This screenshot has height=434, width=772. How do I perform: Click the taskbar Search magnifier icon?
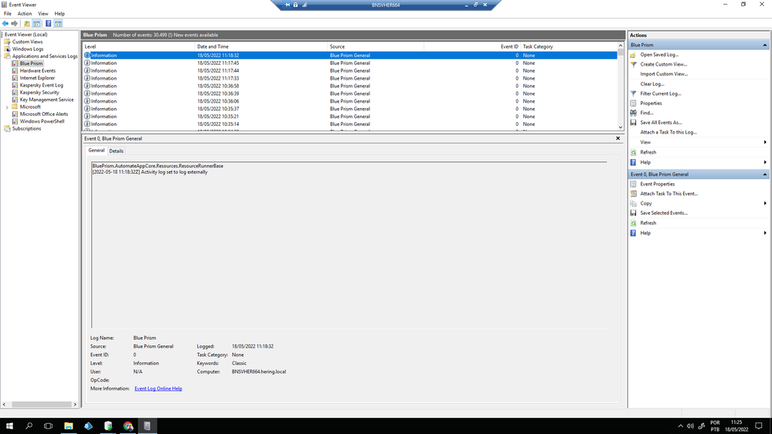(29, 426)
